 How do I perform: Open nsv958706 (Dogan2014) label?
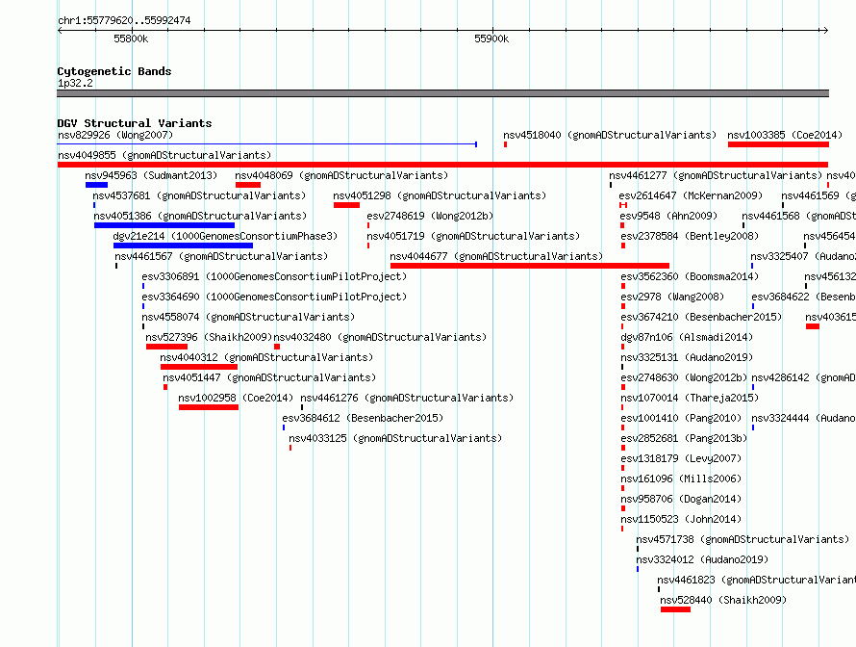(x=681, y=499)
